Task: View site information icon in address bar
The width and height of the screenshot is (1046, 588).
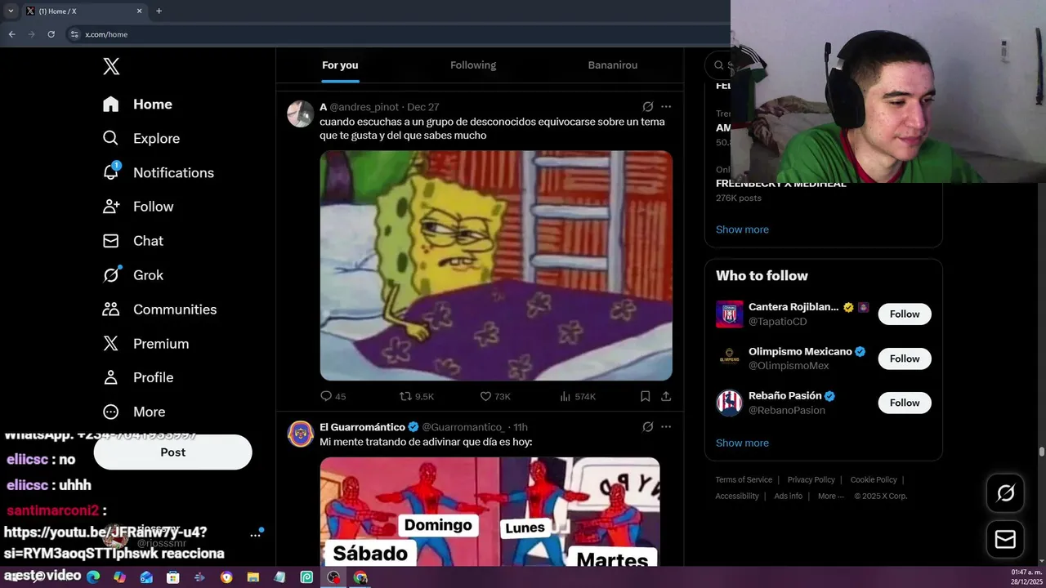Action: point(74,34)
